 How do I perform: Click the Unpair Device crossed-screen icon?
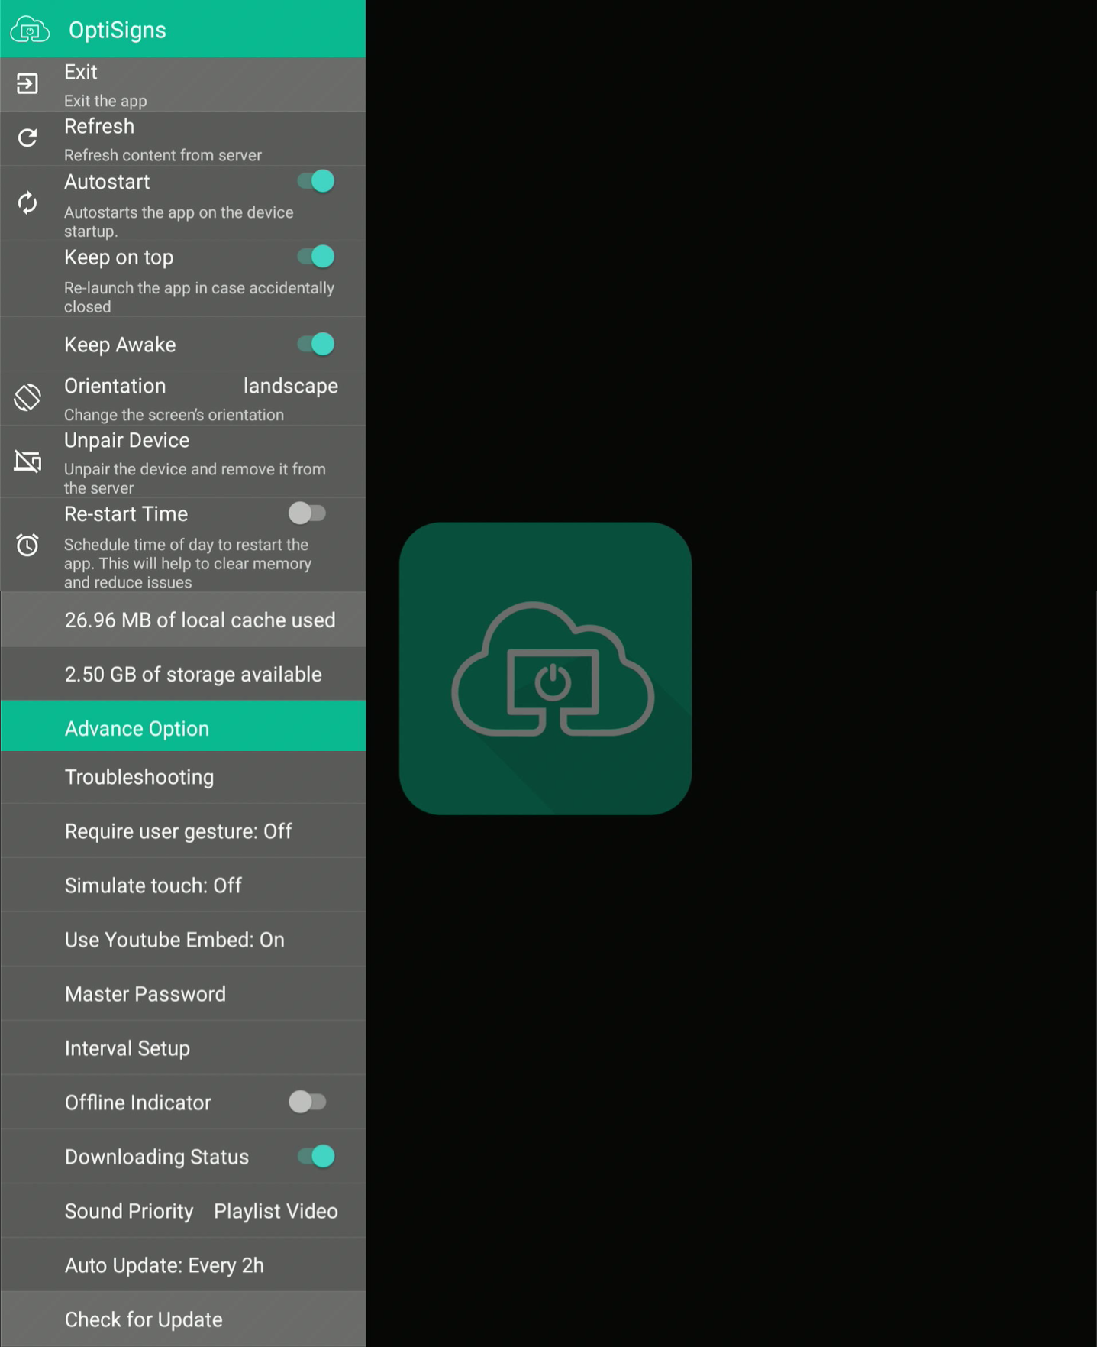(x=27, y=461)
